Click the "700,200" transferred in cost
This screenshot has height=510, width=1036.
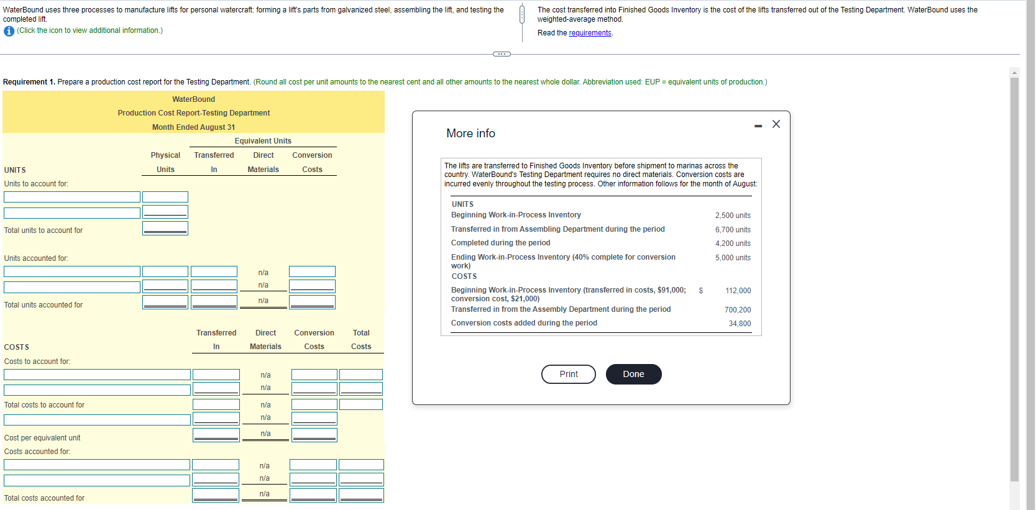coord(738,310)
